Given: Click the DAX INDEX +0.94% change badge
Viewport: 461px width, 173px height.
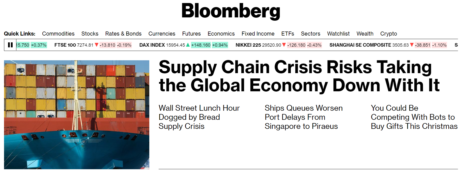Looking at the screenshot, I should [x=220, y=45].
